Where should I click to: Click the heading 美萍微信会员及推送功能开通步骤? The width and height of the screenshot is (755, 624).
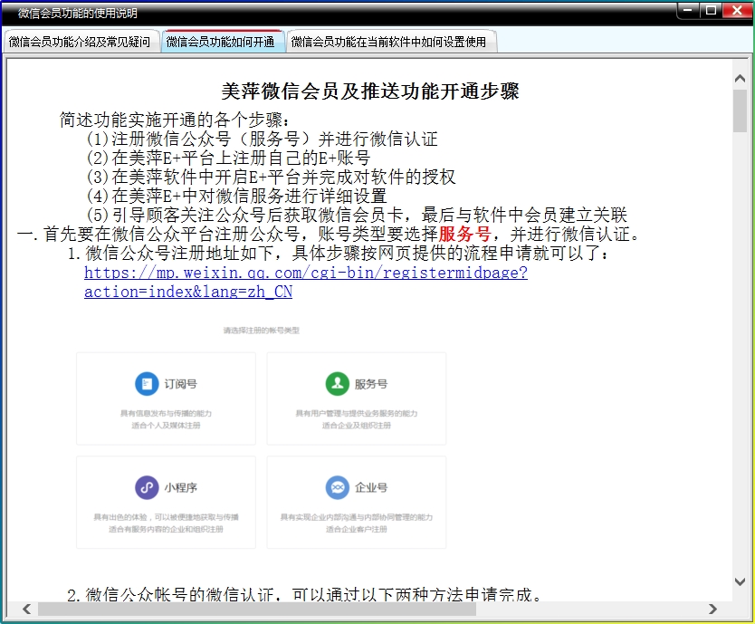[x=369, y=91]
